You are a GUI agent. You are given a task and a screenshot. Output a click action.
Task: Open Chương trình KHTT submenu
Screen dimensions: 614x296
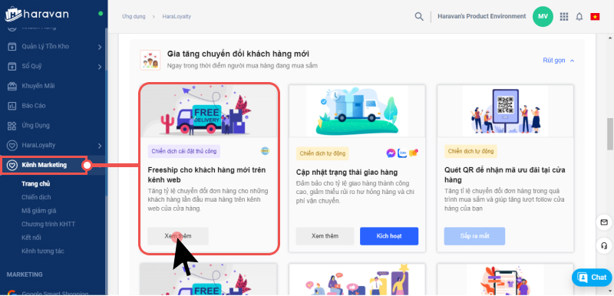click(48, 224)
